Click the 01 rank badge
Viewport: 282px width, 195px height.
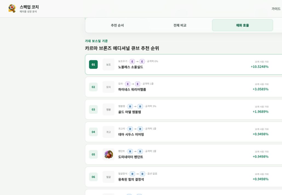tap(93, 64)
